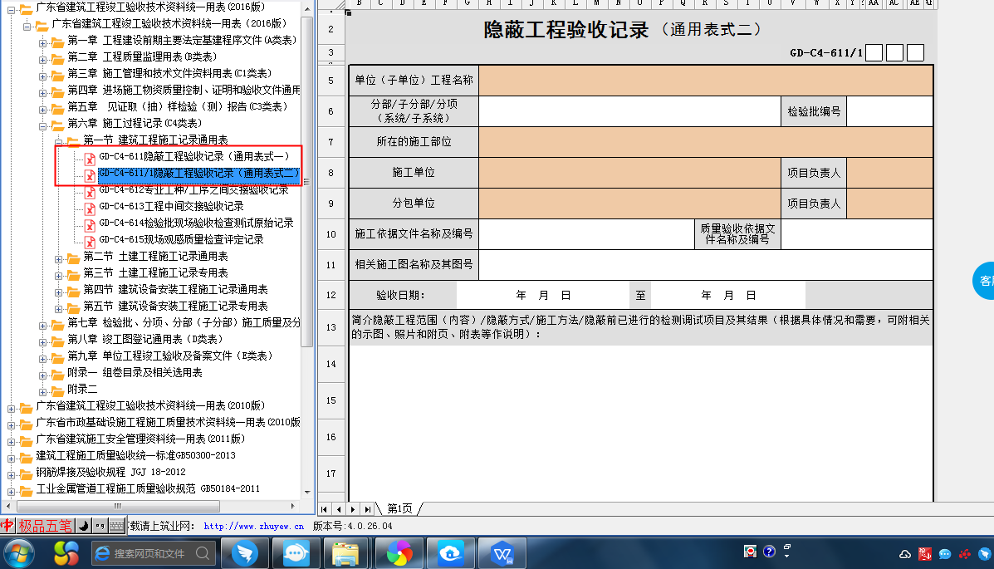Click the blue 客服 side button

point(984,281)
